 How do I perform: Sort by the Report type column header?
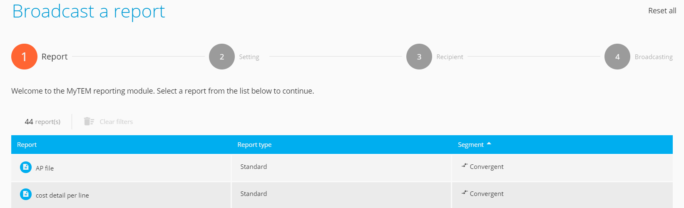pyautogui.click(x=254, y=145)
